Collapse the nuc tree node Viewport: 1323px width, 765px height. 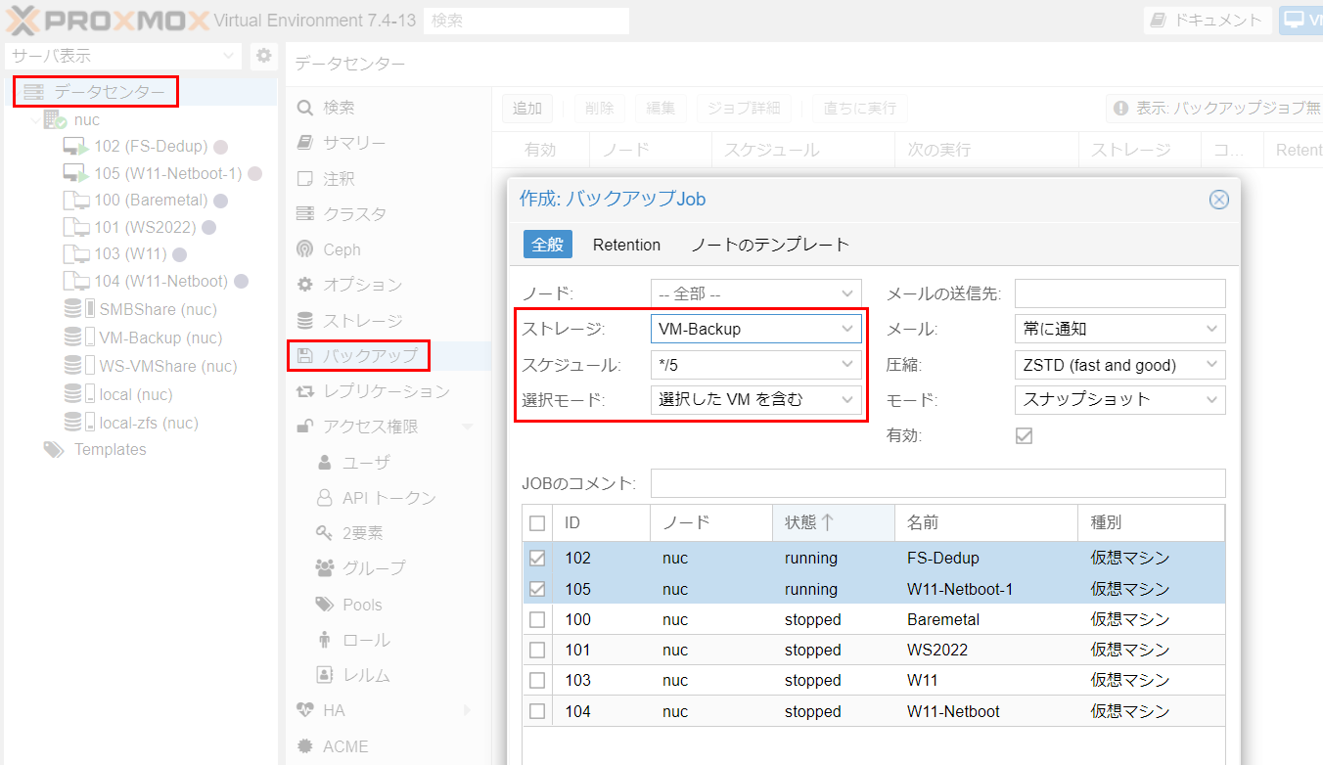[36, 120]
